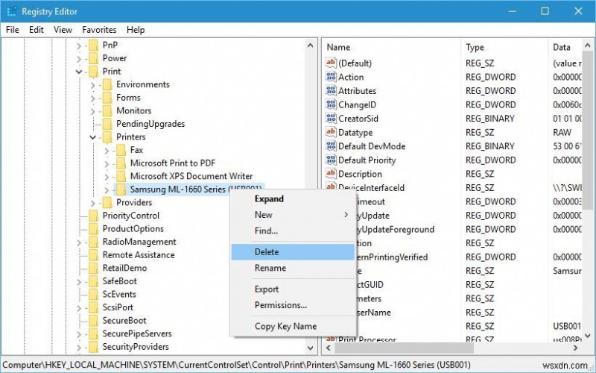Viewport: 596px width, 373px height.
Task: Click the Forms folder icon
Action: 107,98
